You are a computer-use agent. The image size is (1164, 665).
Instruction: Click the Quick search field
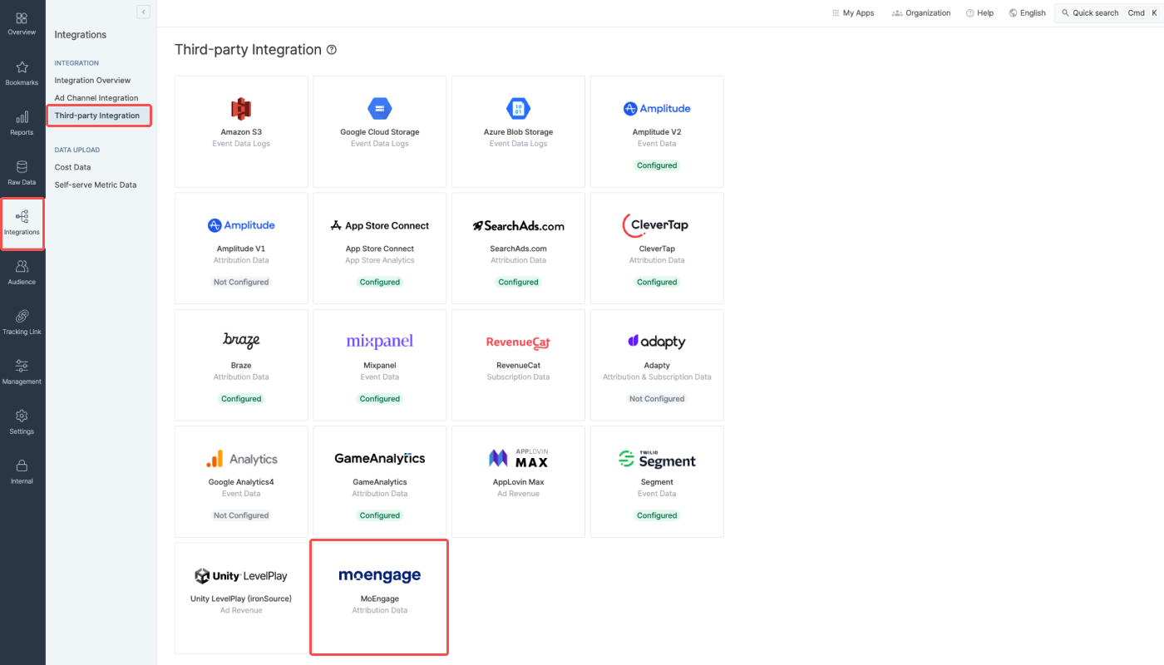(x=1107, y=12)
